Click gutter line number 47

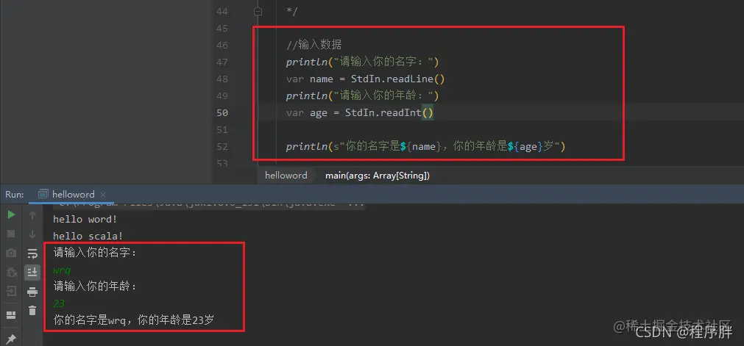pos(222,62)
